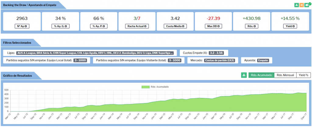Click the Rdo. label button under +430.98
The image size is (312, 128).
(x=251, y=26)
